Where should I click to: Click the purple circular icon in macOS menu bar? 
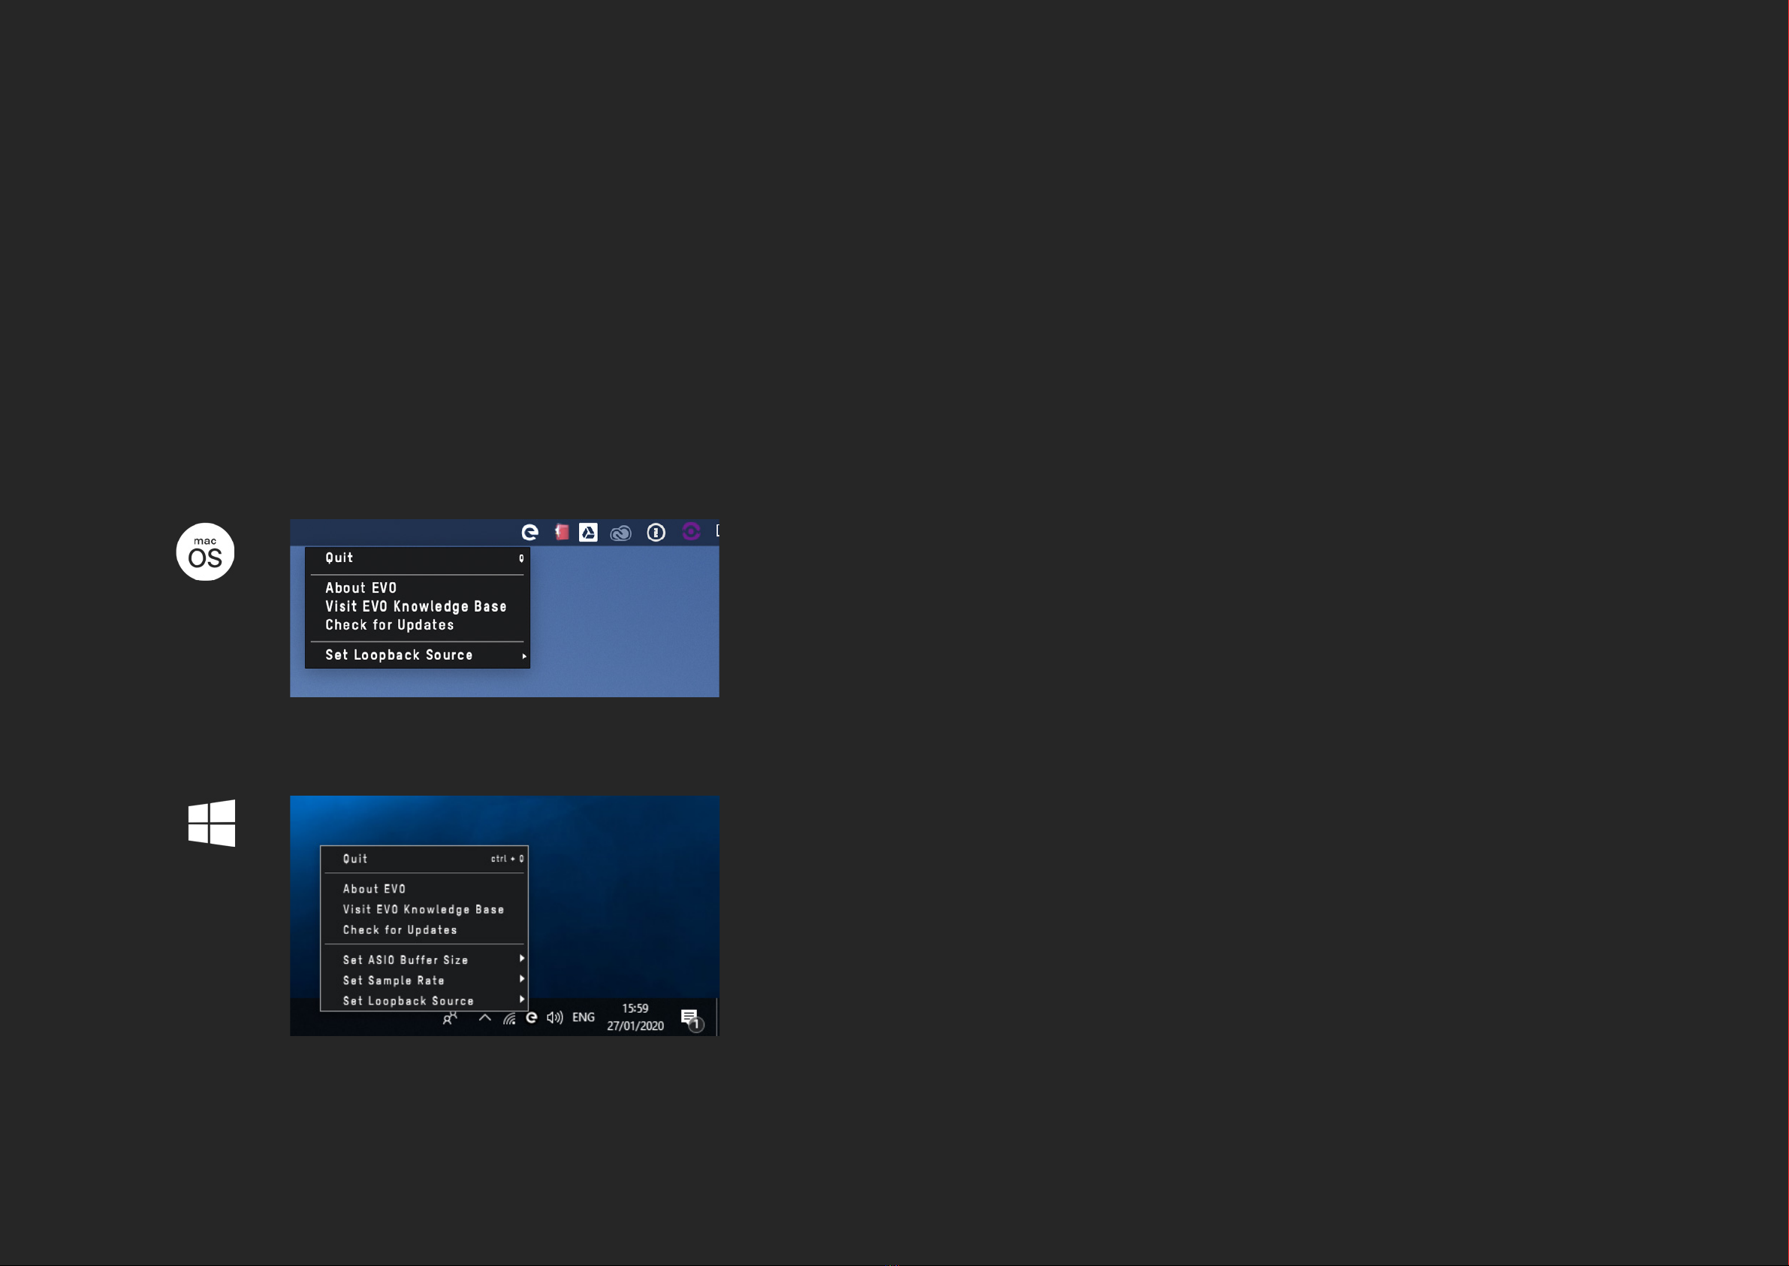pyautogui.click(x=691, y=532)
